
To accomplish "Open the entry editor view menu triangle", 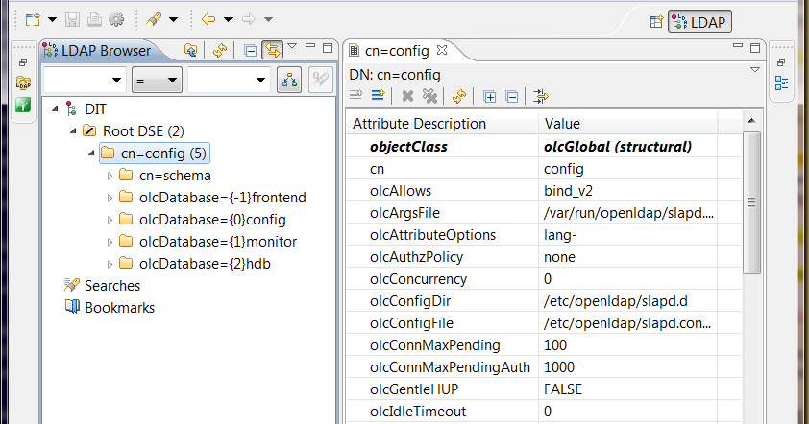I will pyautogui.click(x=755, y=70).
